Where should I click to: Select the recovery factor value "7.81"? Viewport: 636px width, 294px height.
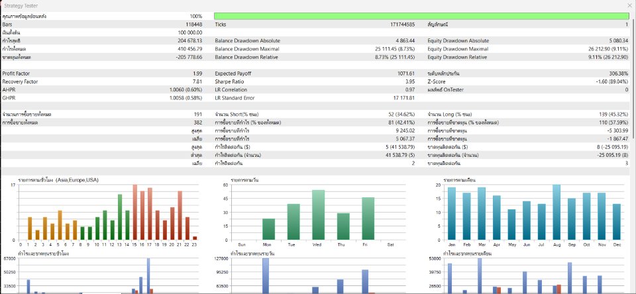(197, 81)
